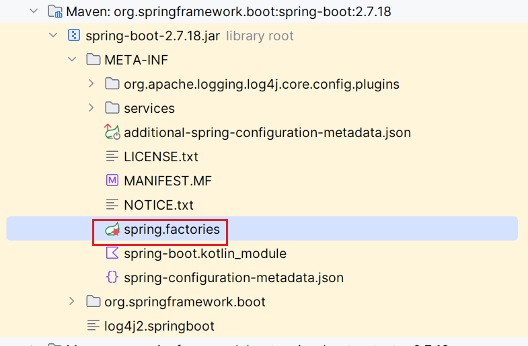This screenshot has height=346, width=528.
Task: Collapse the META-INF folder
Action: click(72, 60)
